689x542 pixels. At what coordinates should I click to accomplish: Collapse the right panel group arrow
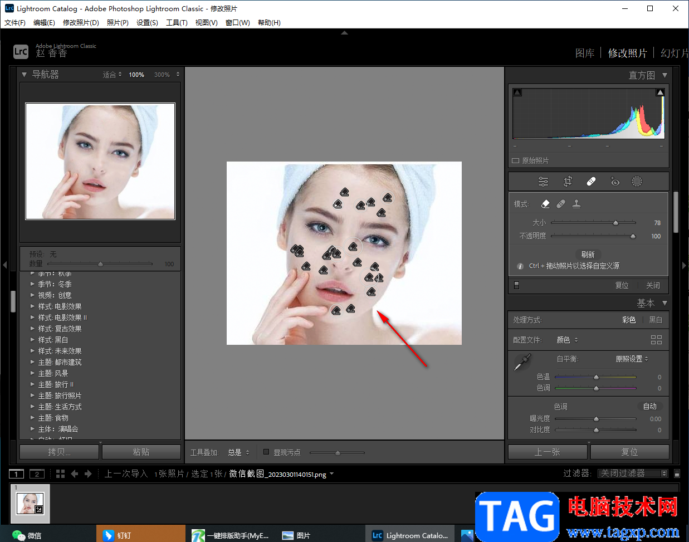[x=685, y=265]
